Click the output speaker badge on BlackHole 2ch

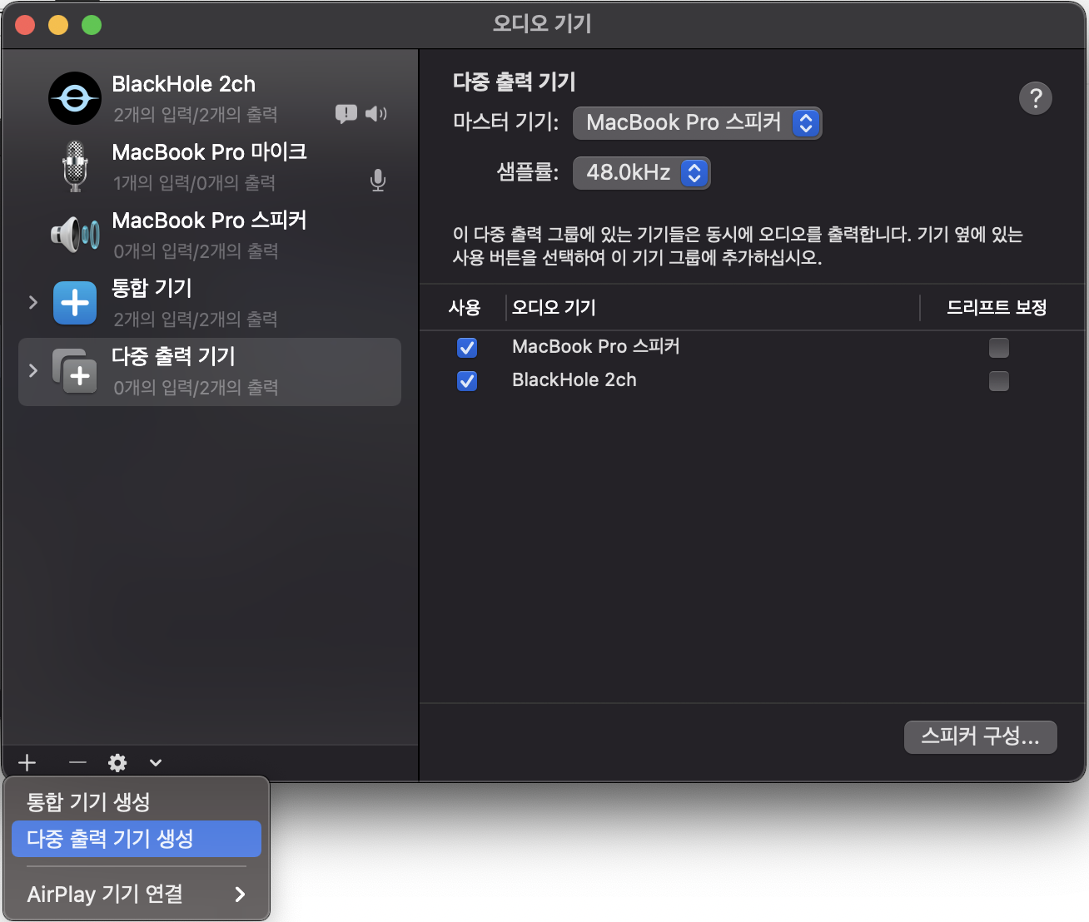376,113
